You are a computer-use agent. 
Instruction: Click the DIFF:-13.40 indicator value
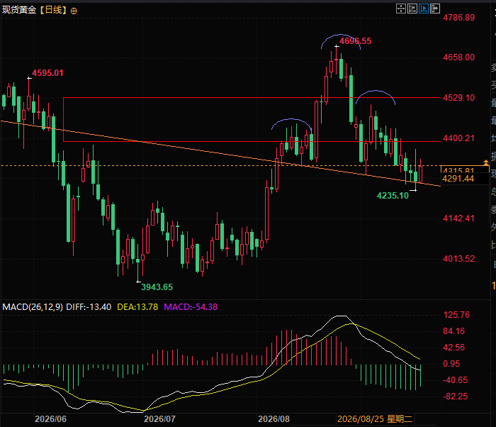[89, 307]
